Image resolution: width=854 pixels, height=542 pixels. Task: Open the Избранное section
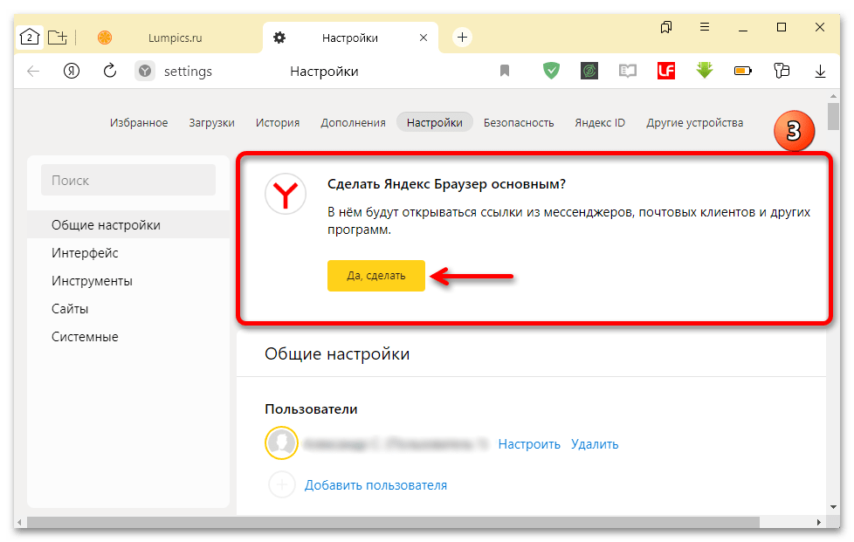click(139, 122)
